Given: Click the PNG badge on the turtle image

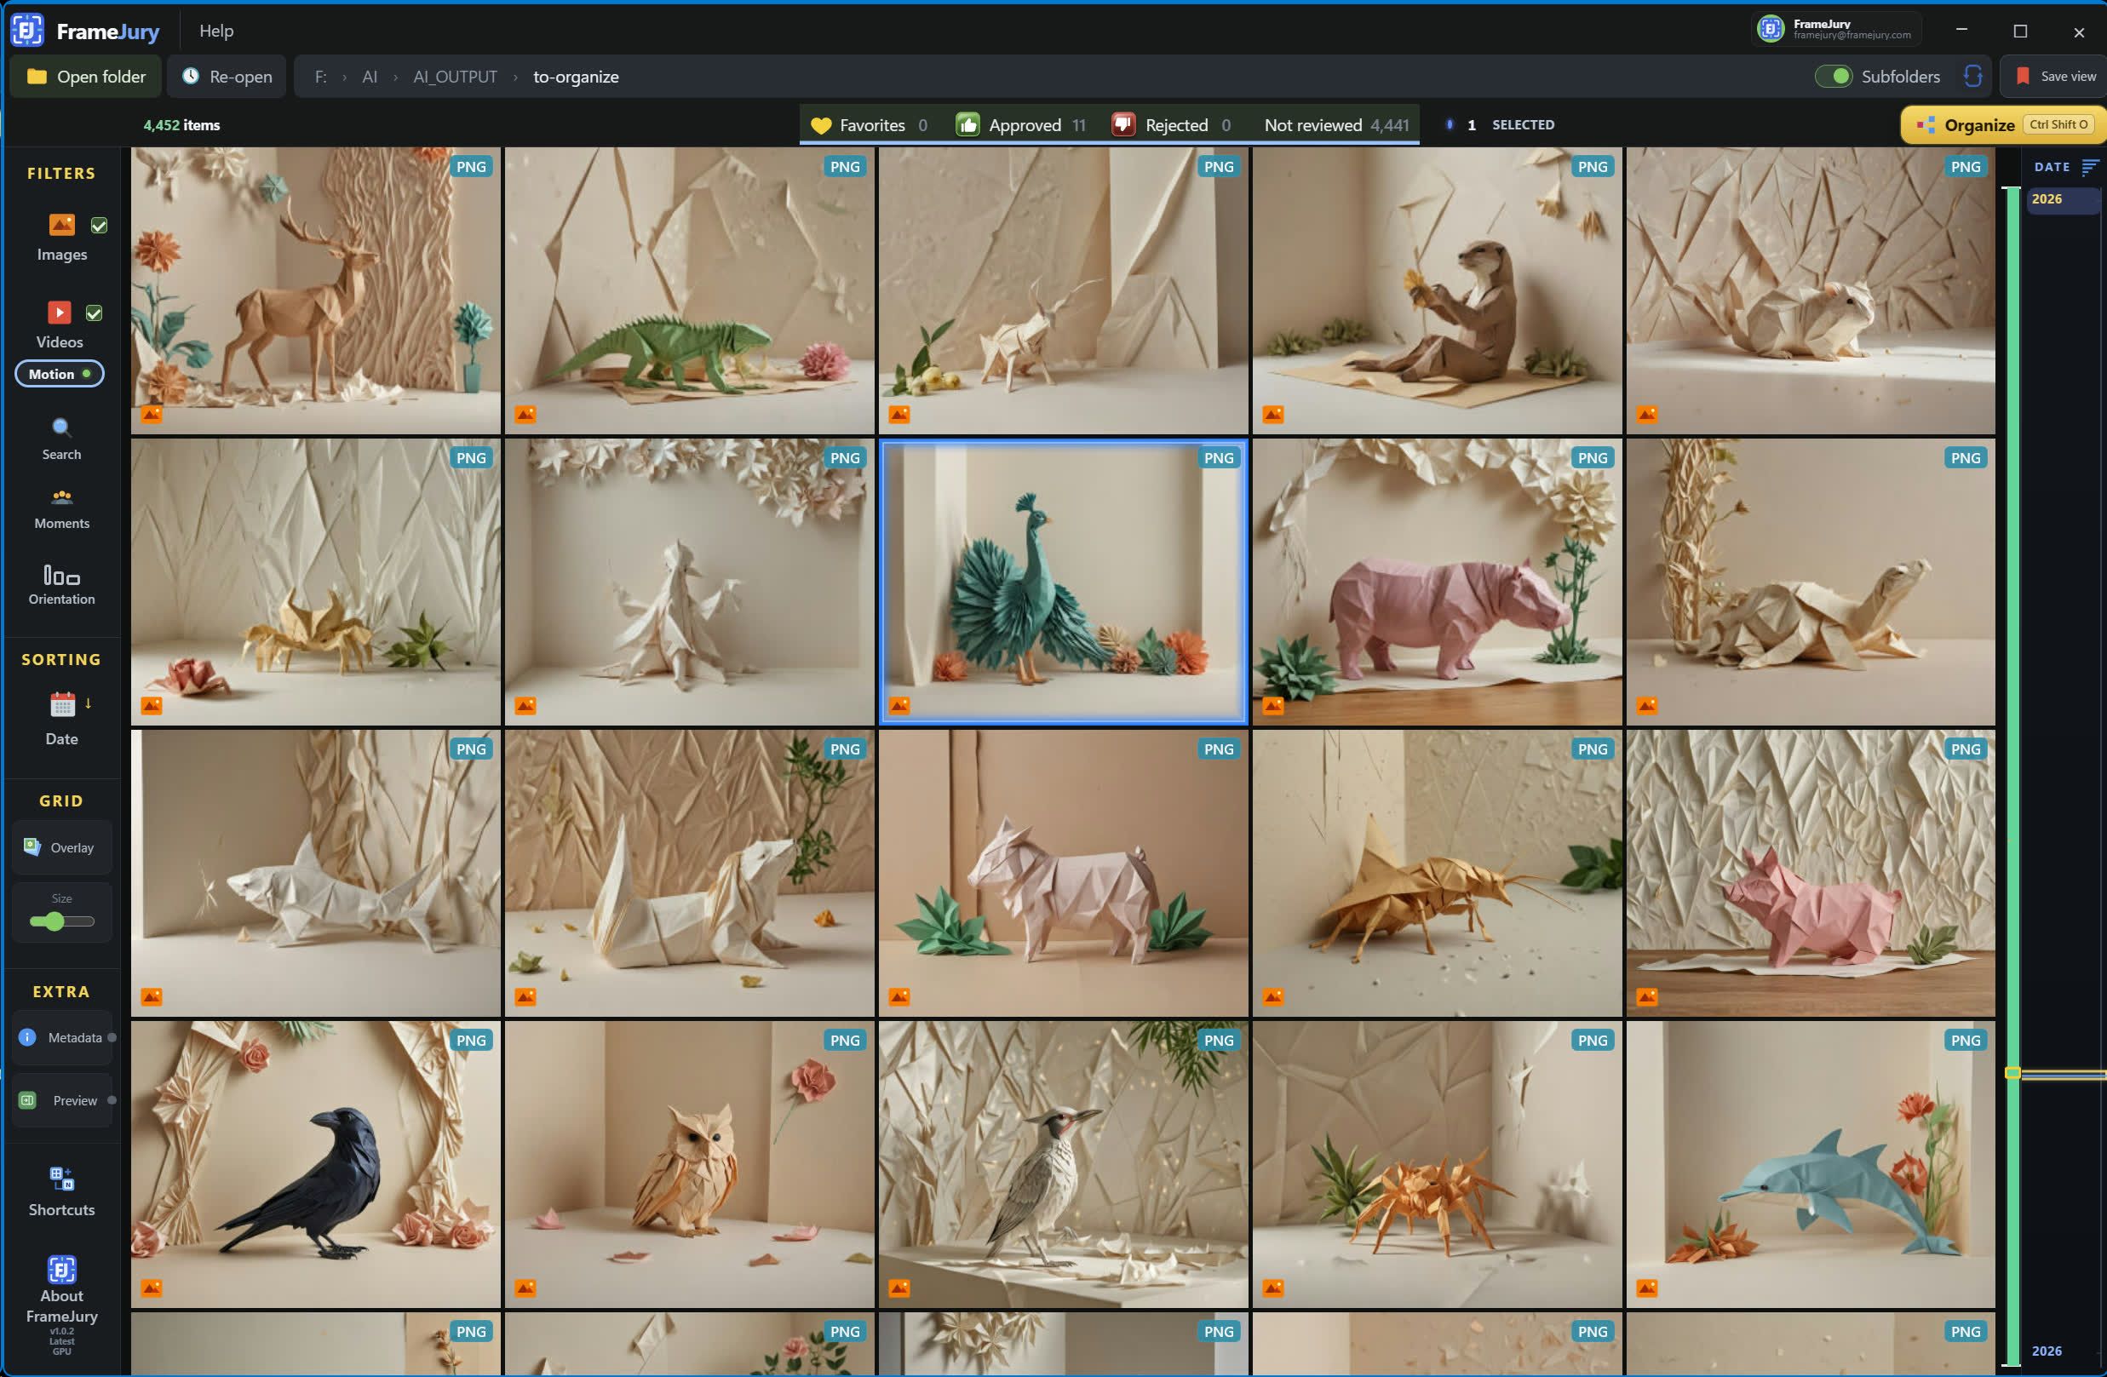Looking at the screenshot, I should pyautogui.click(x=1966, y=457).
